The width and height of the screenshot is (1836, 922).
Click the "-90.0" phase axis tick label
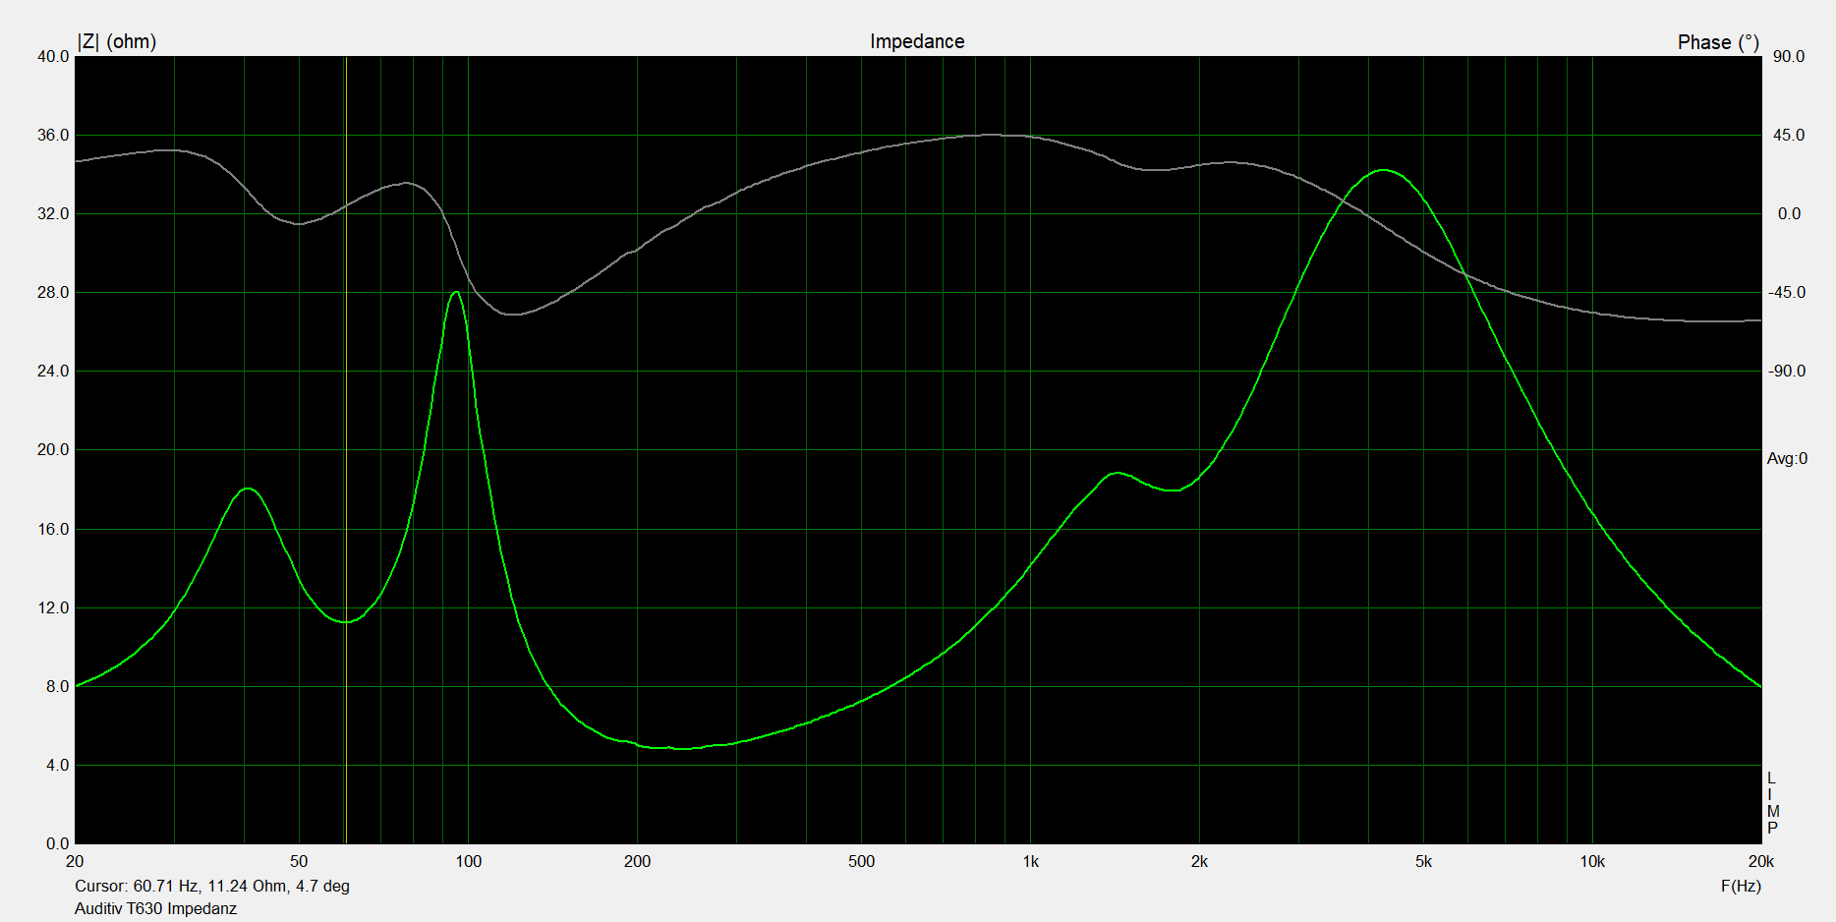coord(1786,372)
